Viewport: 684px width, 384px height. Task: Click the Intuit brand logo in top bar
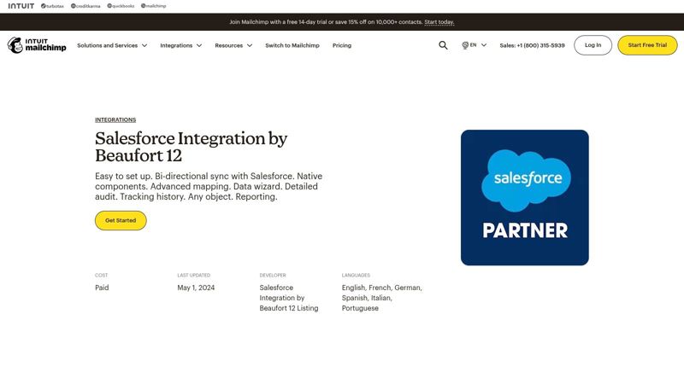click(x=21, y=6)
